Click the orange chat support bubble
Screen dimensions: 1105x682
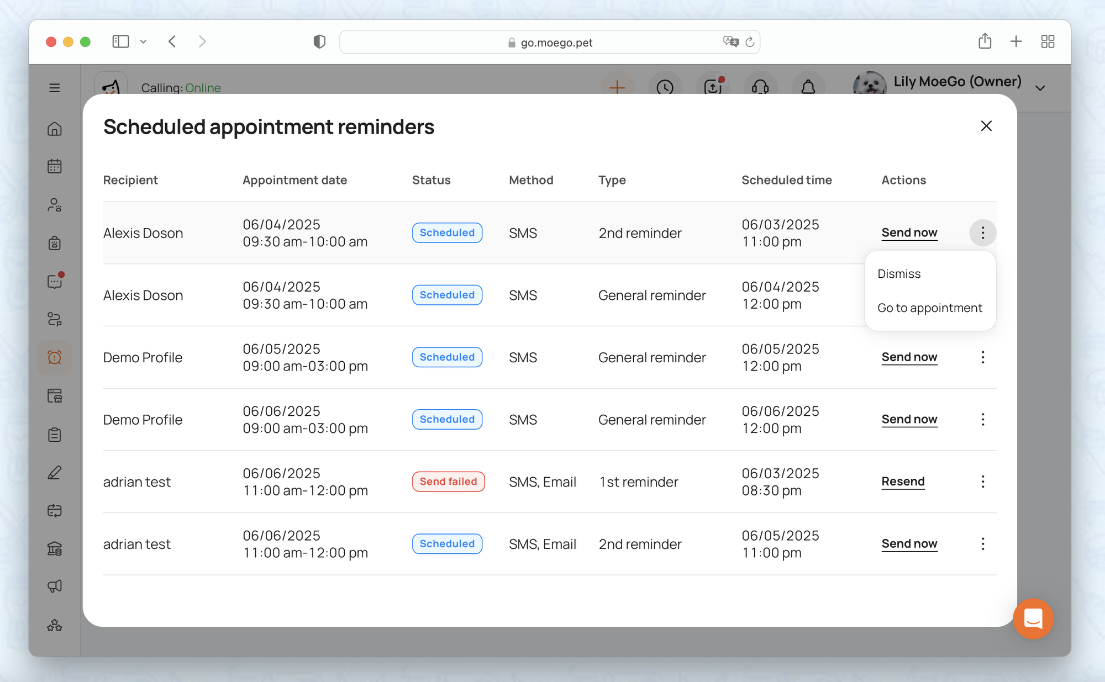(x=1033, y=618)
